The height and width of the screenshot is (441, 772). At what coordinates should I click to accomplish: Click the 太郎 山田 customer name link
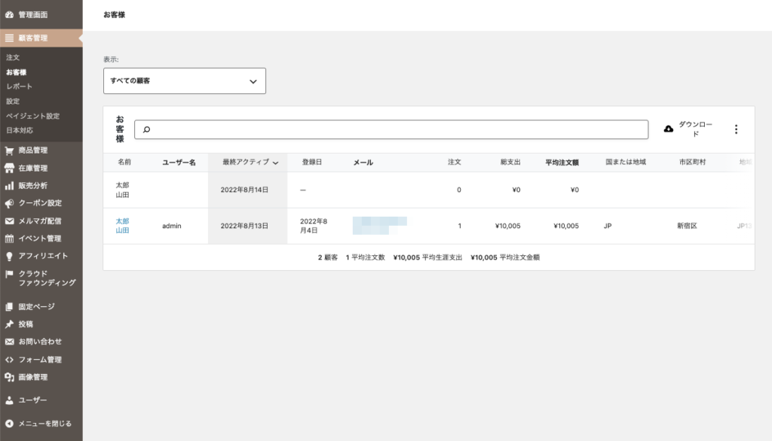122,226
